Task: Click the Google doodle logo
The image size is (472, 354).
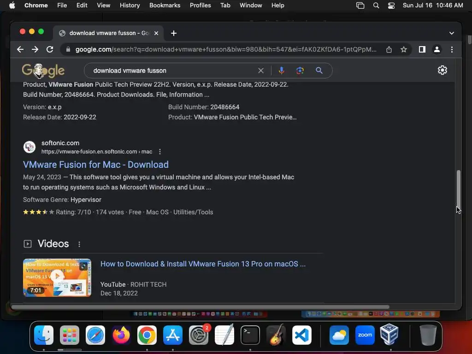Action: [x=43, y=71]
